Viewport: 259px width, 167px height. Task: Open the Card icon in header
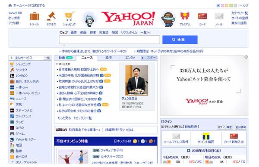(x=202, y=16)
